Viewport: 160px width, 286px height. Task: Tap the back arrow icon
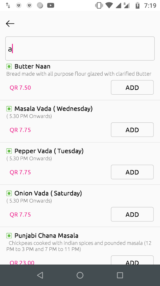(x=10, y=24)
